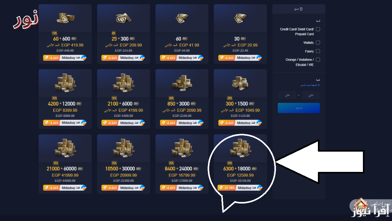Image resolution: width=392 pixels, height=221 pixels.
Task: Click the Midasbuy -21.98% discount badge
Action: pyautogui.click(x=240, y=188)
